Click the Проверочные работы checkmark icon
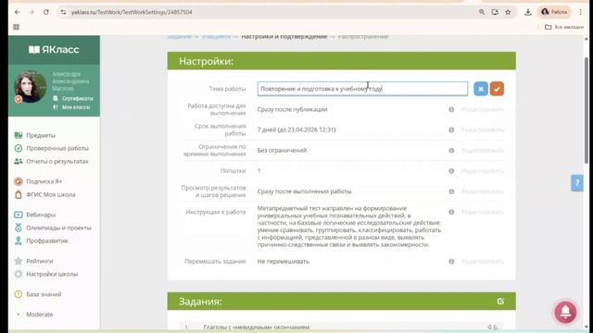 19,148
